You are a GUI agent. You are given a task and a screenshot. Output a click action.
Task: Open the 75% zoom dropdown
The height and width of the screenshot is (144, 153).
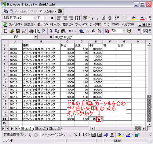(124, 31)
